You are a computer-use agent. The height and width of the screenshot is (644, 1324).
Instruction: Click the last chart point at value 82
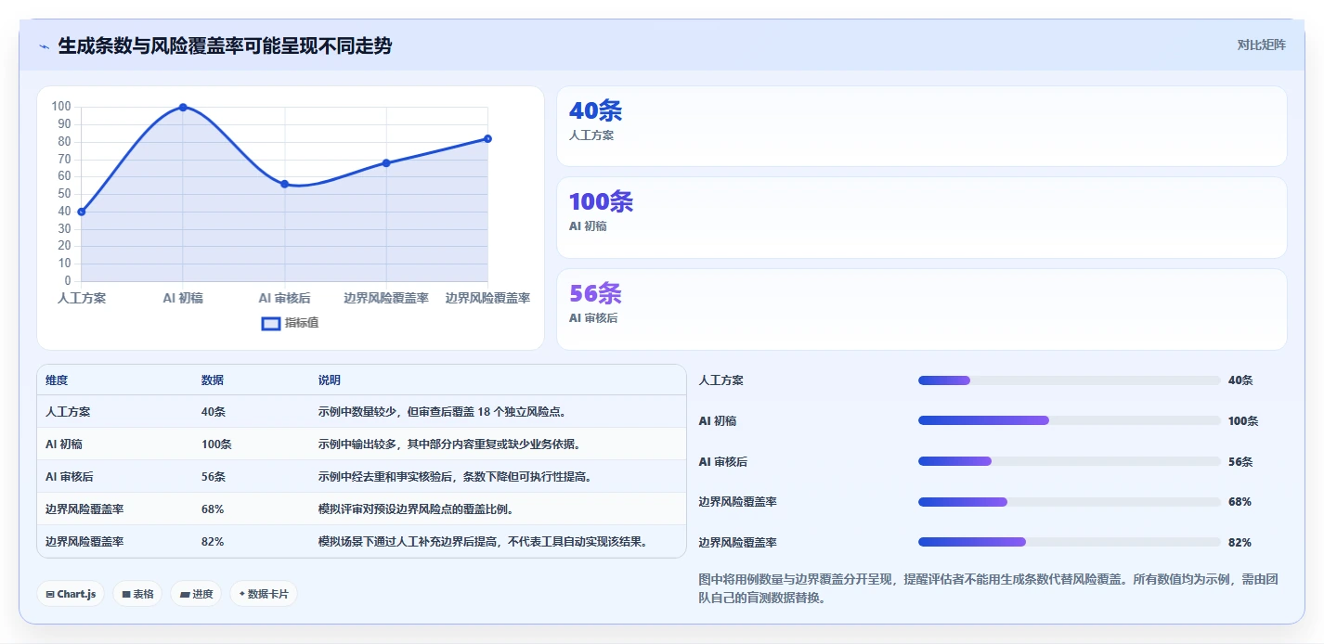coord(487,139)
